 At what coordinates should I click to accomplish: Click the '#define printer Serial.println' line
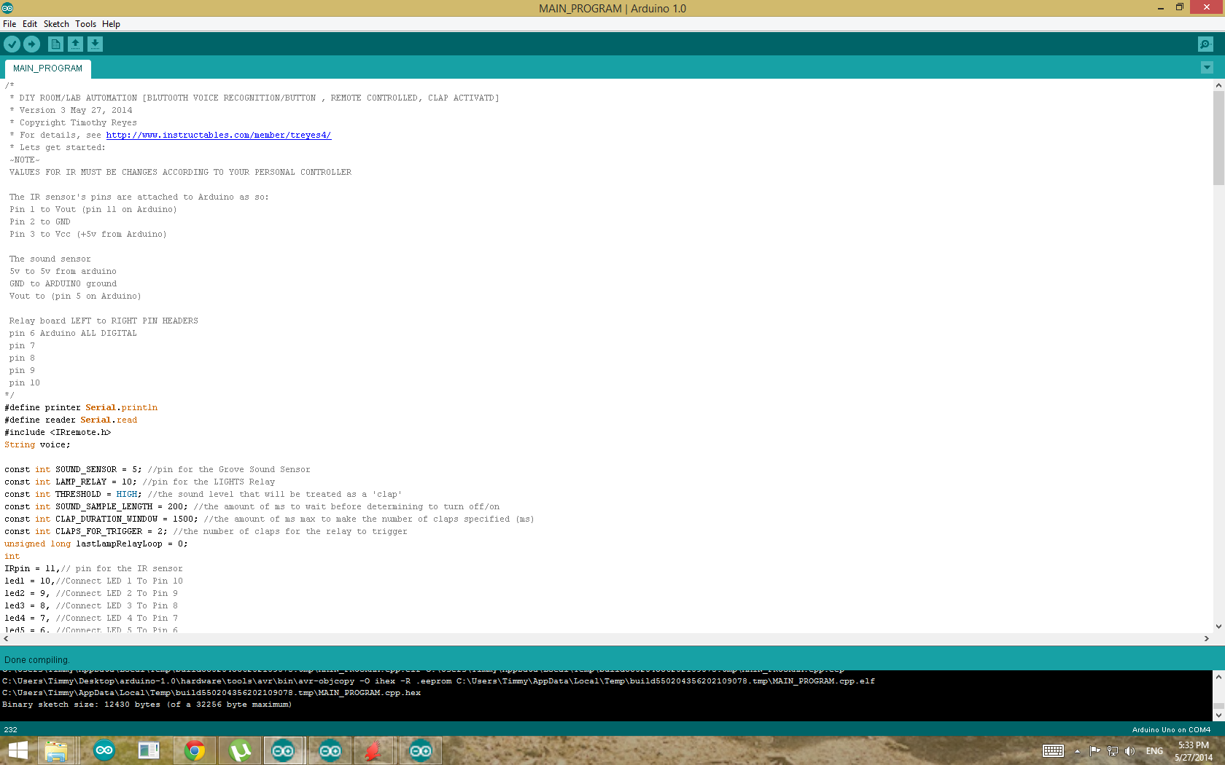point(81,407)
